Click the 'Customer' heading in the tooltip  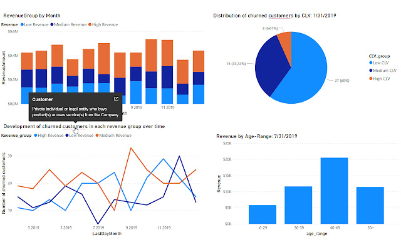[x=43, y=99]
